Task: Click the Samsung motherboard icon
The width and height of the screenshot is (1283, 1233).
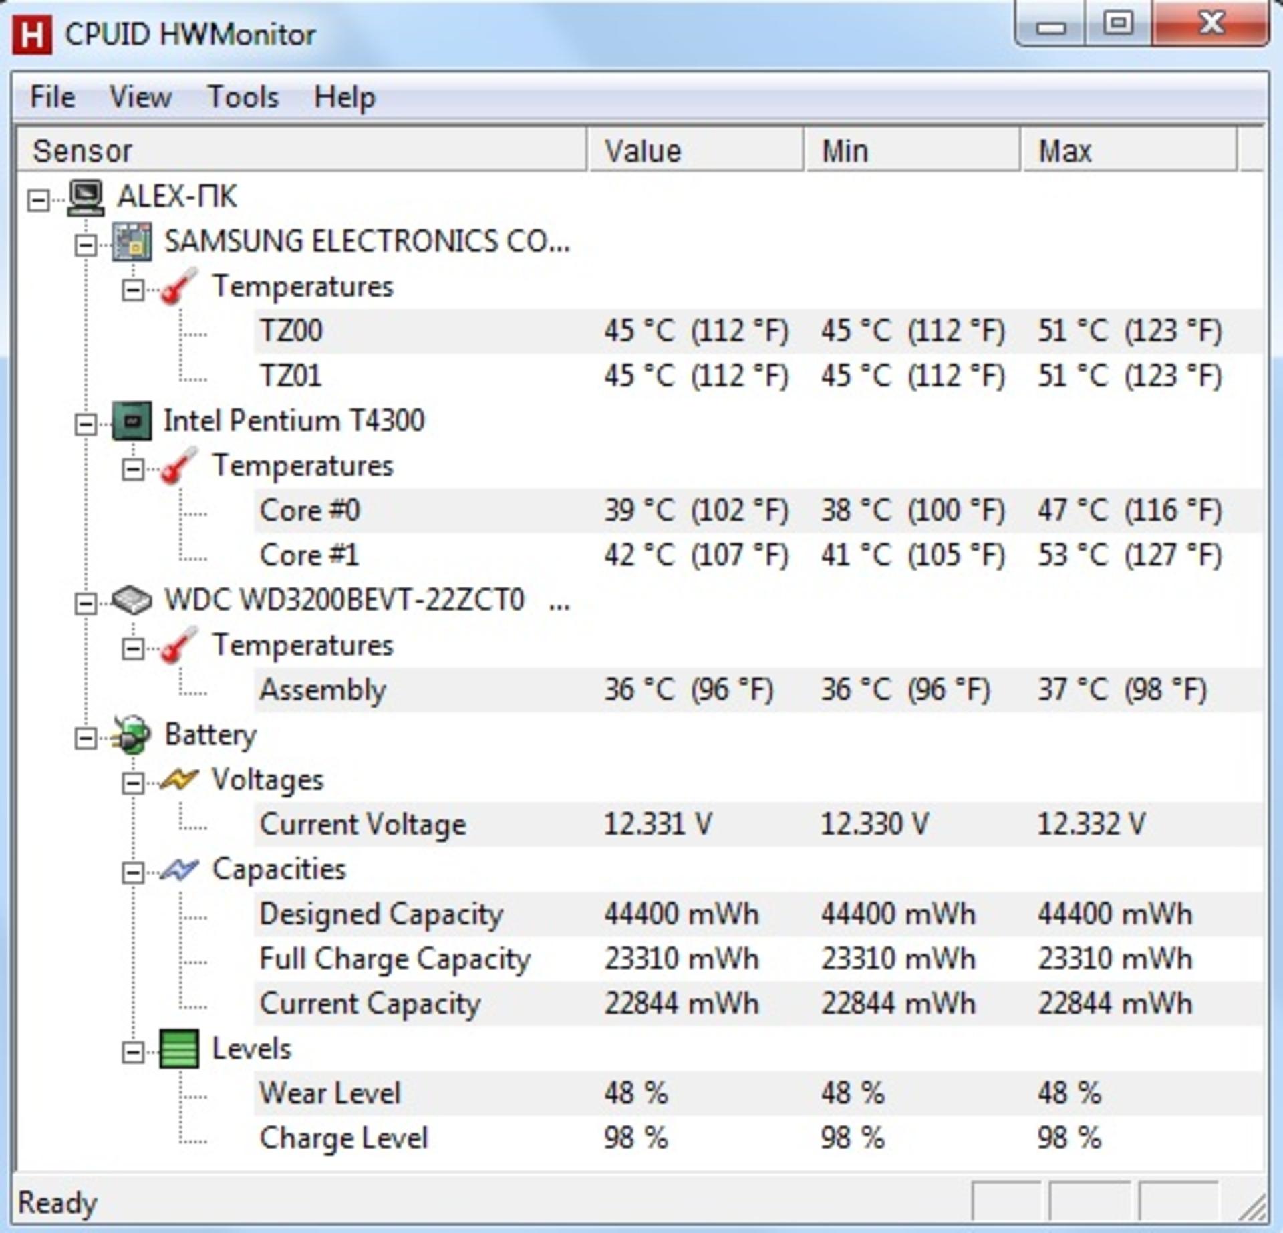Action: (132, 242)
